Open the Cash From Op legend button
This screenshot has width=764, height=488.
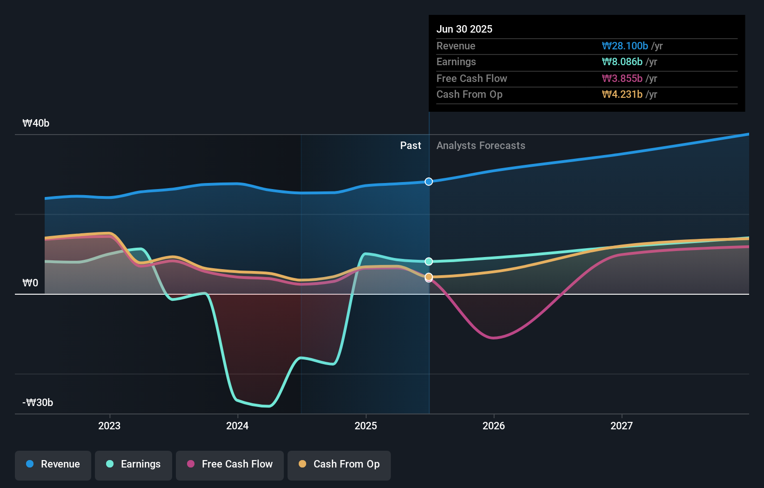(339, 465)
